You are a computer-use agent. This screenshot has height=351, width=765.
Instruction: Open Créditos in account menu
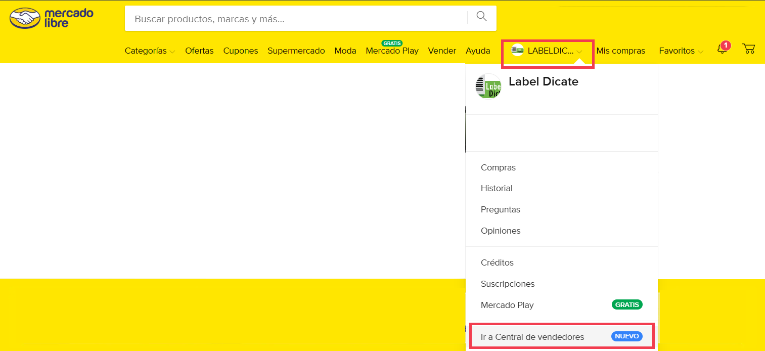[497, 262]
